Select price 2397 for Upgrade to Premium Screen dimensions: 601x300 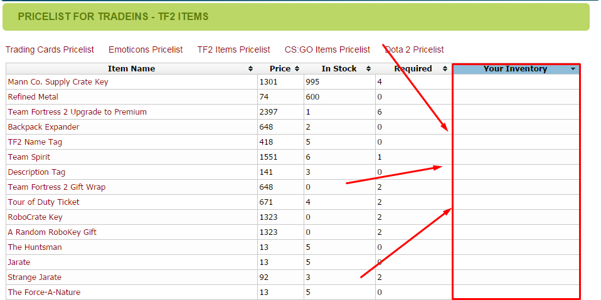[269, 112]
